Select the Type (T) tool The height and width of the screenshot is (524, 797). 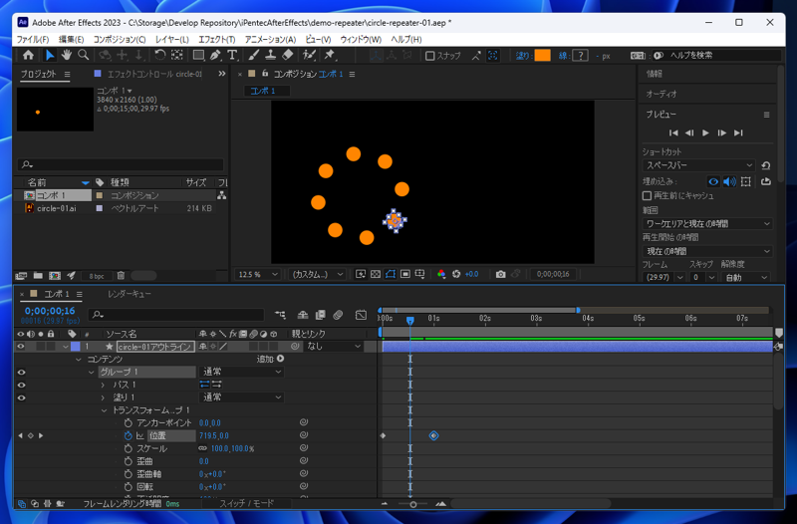(232, 56)
